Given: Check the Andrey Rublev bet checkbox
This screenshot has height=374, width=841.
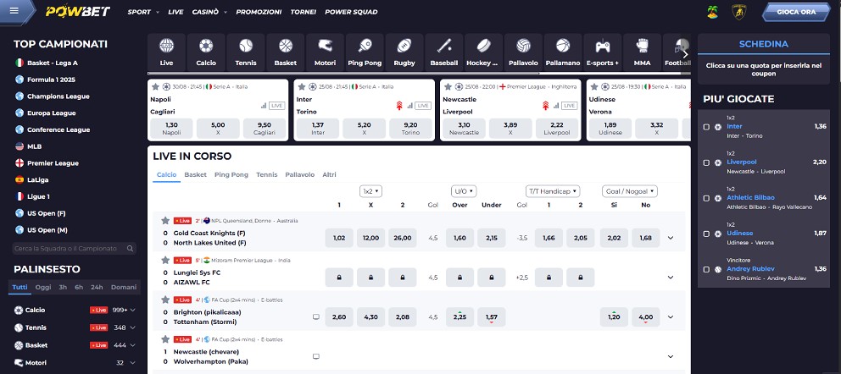Looking at the screenshot, I should point(706,269).
